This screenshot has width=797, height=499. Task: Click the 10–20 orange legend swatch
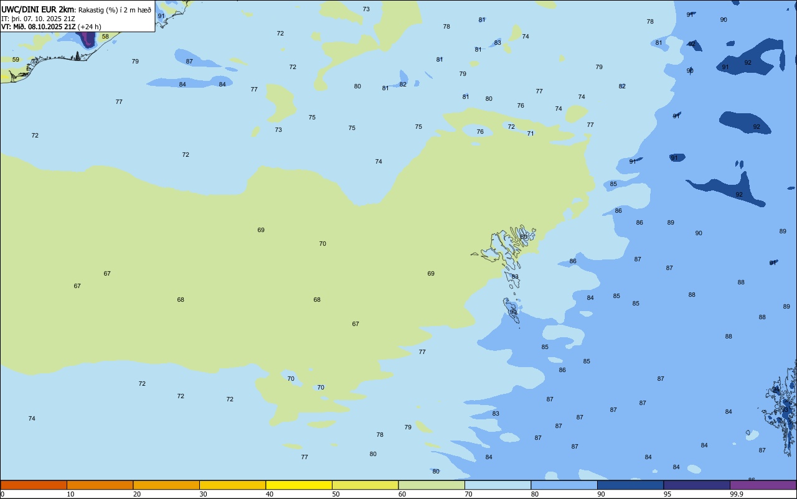pyautogui.click(x=100, y=485)
